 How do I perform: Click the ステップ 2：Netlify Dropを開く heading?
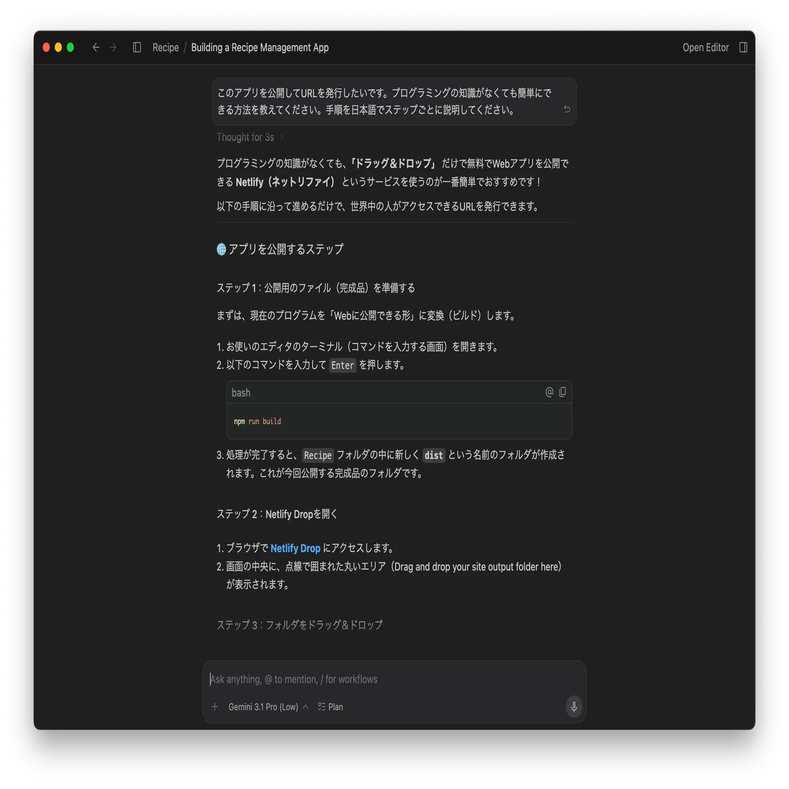[277, 514]
